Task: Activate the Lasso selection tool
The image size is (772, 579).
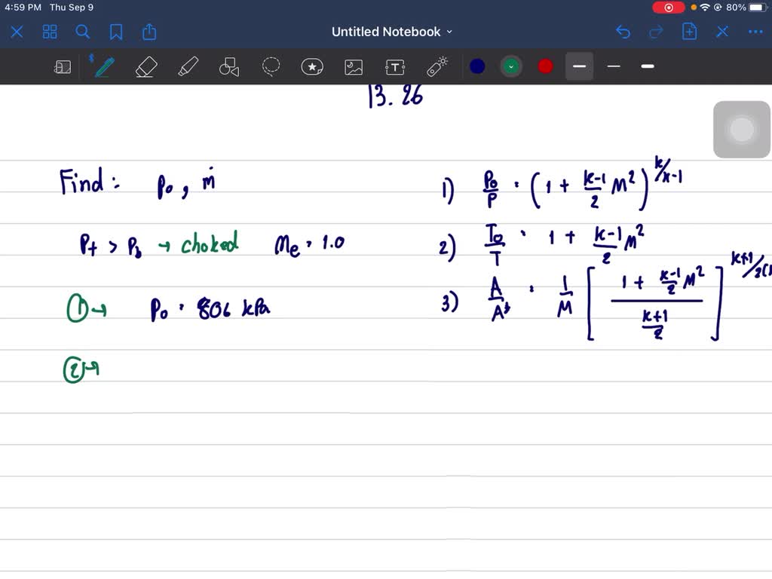Action: 271,66
